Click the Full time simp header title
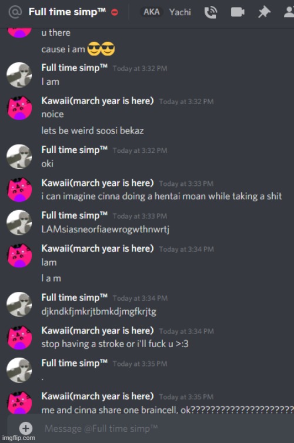The height and width of the screenshot is (443, 294). point(67,12)
